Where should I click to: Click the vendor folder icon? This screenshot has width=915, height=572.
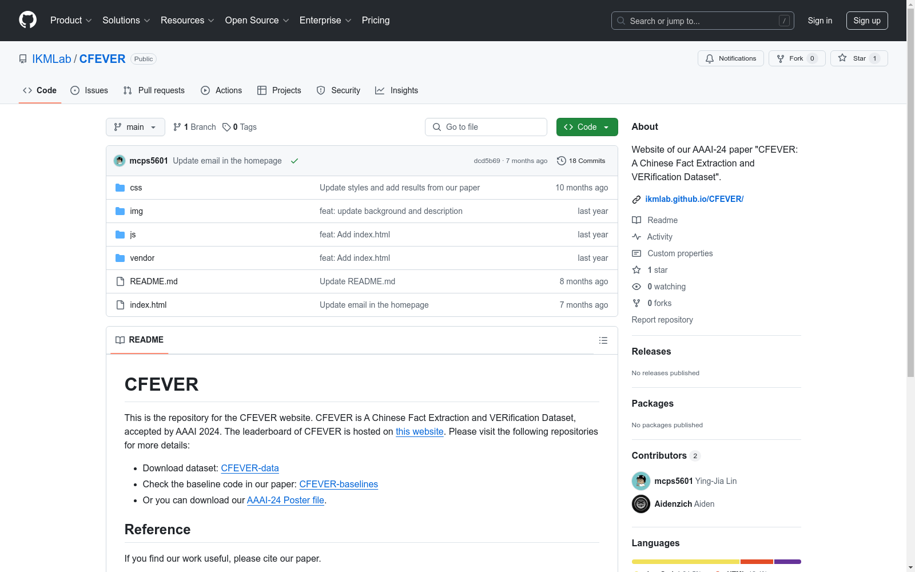[x=120, y=258]
